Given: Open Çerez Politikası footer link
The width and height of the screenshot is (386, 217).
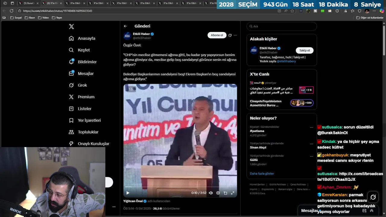Looking at the screenshot, I should click(298, 184).
